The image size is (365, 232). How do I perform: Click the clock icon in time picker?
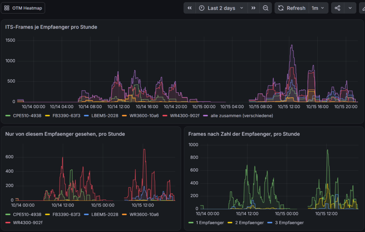coord(202,8)
